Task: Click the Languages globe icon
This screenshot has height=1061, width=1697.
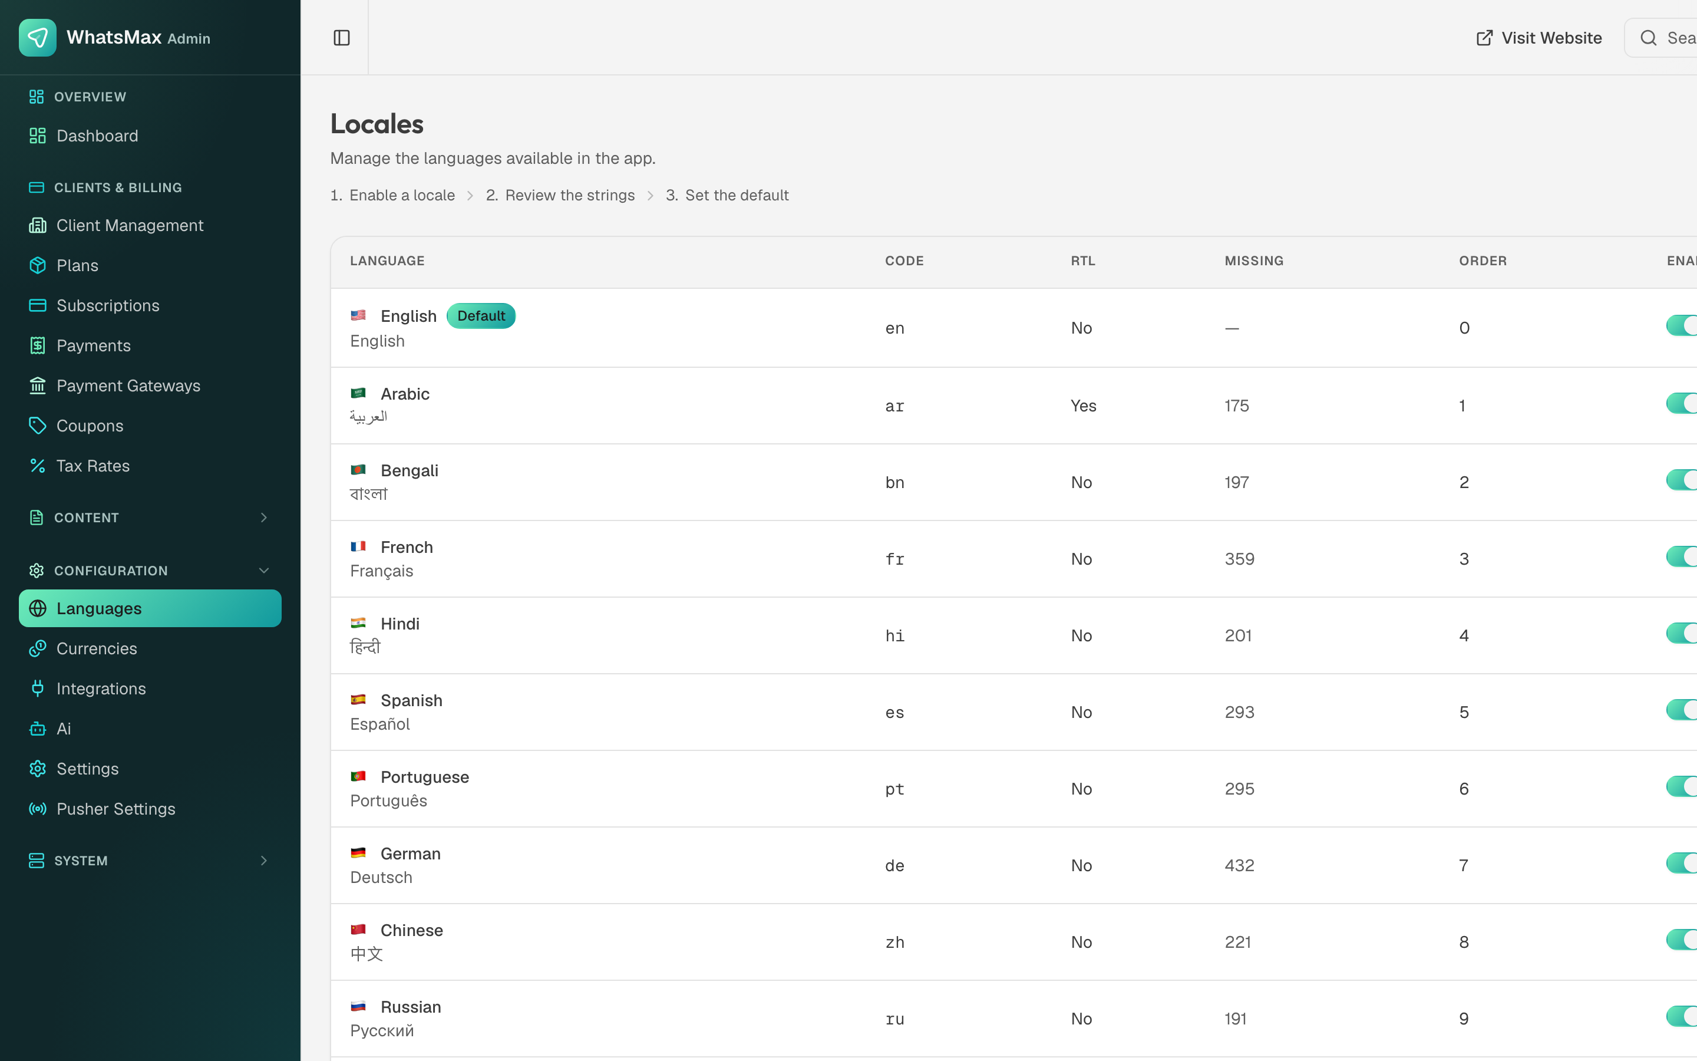Action: click(37, 608)
